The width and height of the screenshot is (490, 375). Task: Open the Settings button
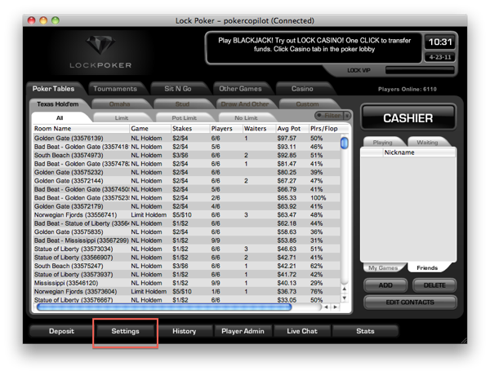125,331
